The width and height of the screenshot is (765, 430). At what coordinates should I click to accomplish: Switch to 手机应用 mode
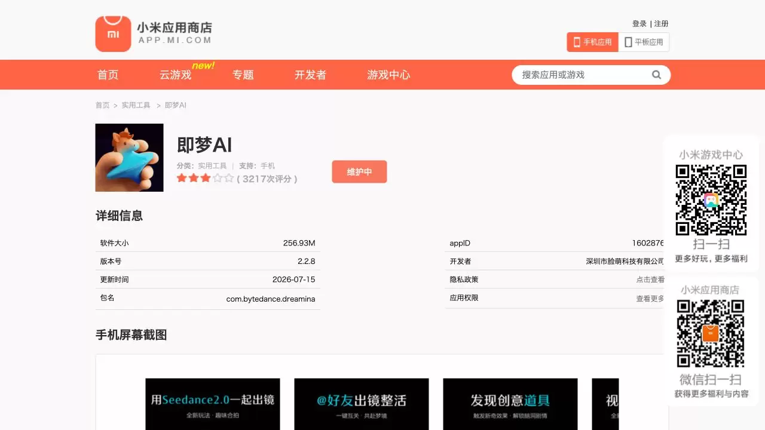click(x=592, y=42)
